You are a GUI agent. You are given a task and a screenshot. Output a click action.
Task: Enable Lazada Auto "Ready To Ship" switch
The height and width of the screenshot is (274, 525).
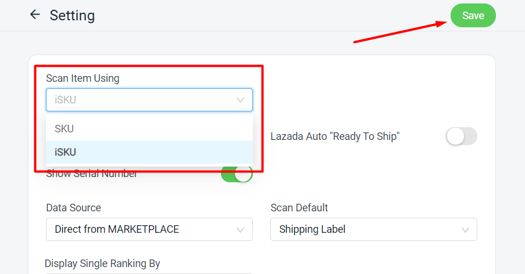(460, 136)
